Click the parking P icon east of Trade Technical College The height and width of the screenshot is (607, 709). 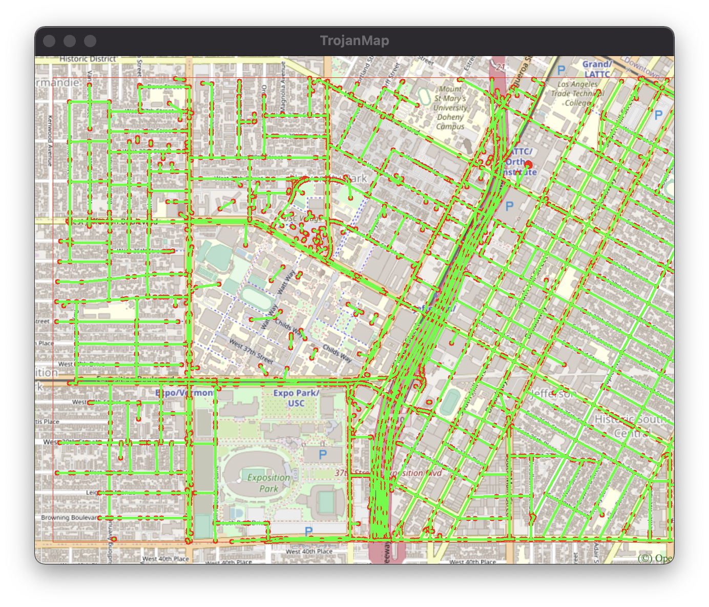(x=658, y=115)
